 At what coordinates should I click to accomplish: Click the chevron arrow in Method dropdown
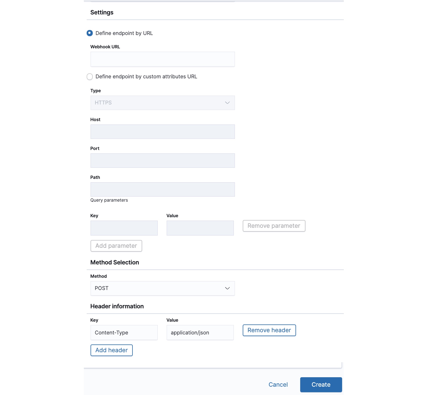pos(227,288)
